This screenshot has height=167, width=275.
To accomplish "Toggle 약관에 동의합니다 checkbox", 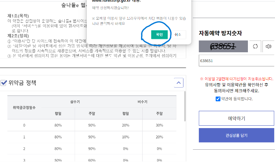I will [218, 99].
